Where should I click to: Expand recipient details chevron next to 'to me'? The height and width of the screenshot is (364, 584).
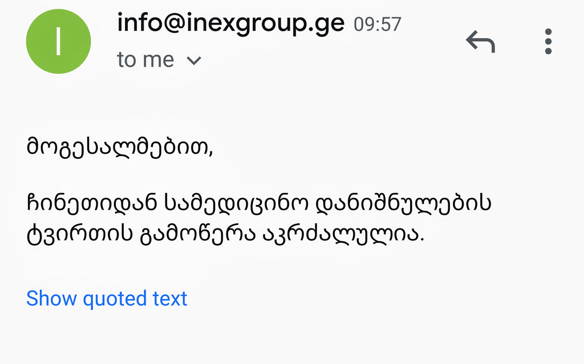pyautogui.click(x=194, y=60)
